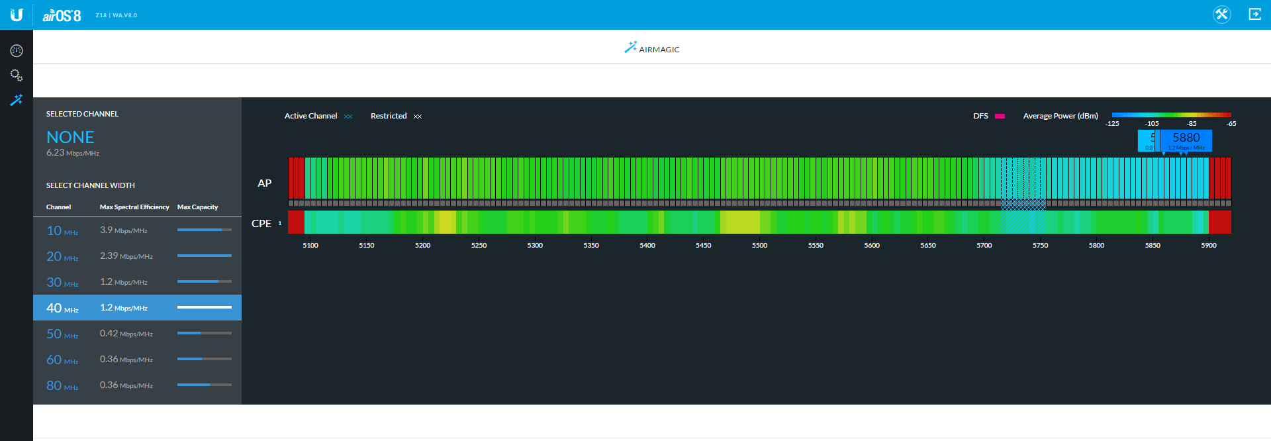Screen dimensions: 1271x441
Task: Select the 50 MHz channel width row
Action: point(137,334)
